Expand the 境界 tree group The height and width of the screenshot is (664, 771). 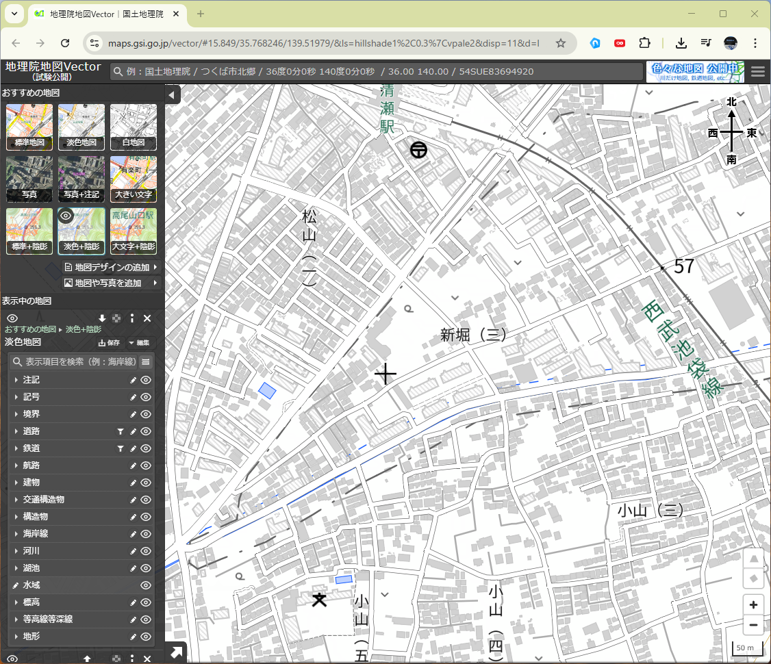click(x=16, y=414)
